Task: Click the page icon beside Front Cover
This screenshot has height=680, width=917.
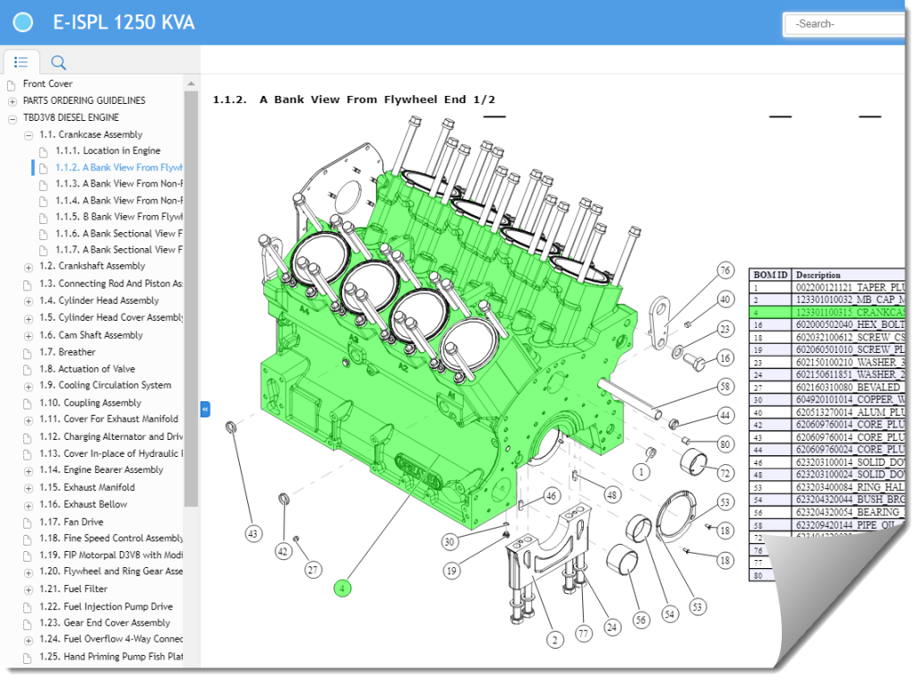Action: (12, 84)
